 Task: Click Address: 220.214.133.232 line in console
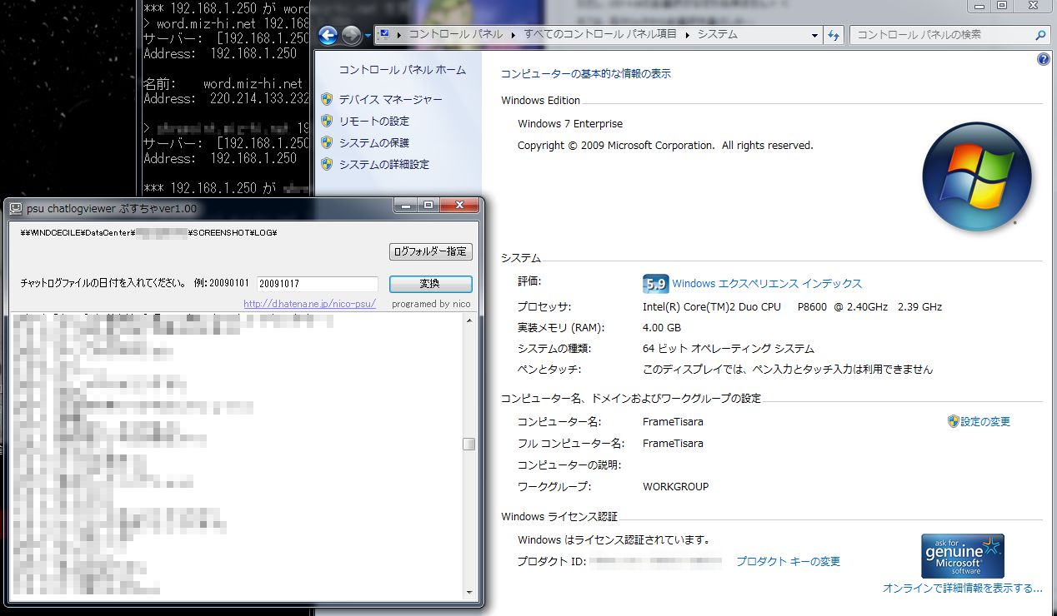click(x=227, y=99)
